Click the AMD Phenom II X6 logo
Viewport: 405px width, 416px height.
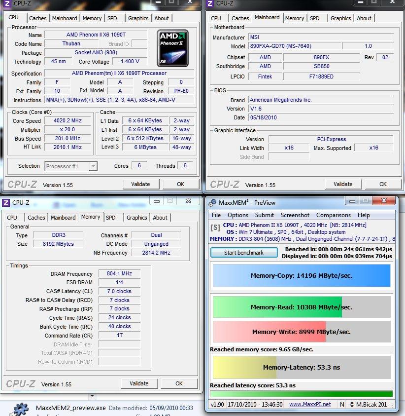pyautogui.click(x=172, y=48)
